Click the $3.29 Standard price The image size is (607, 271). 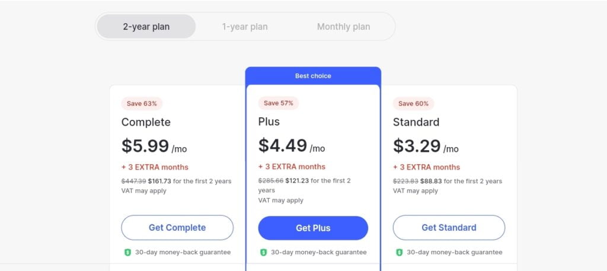tap(417, 146)
